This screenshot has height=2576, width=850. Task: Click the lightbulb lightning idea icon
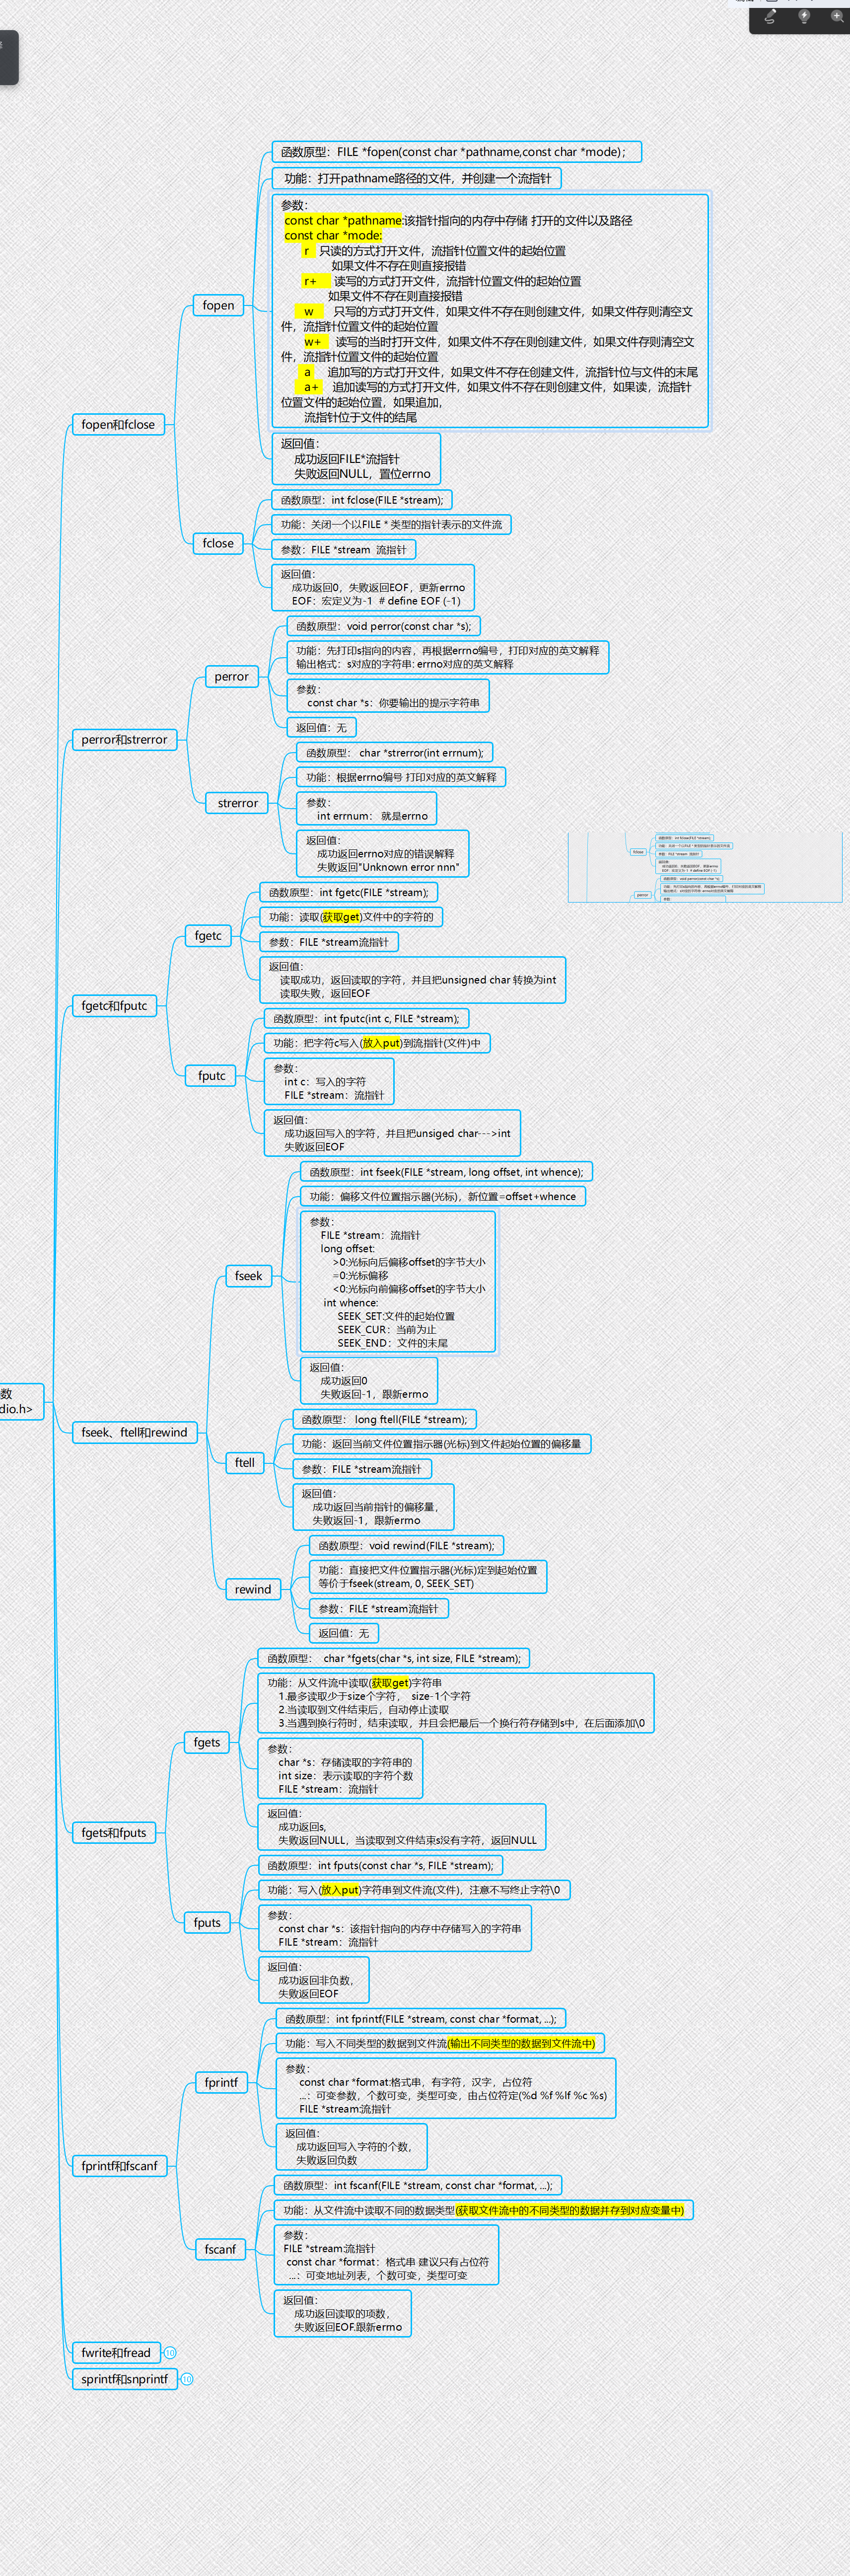coord(804,16)
